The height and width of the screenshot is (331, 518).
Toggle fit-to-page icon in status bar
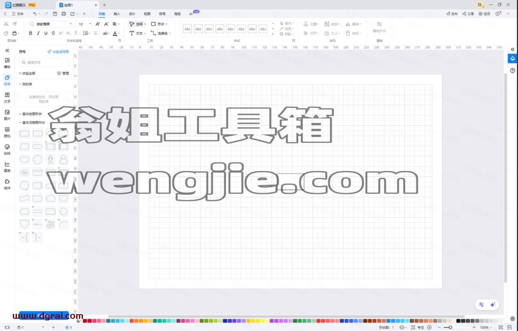500,327
